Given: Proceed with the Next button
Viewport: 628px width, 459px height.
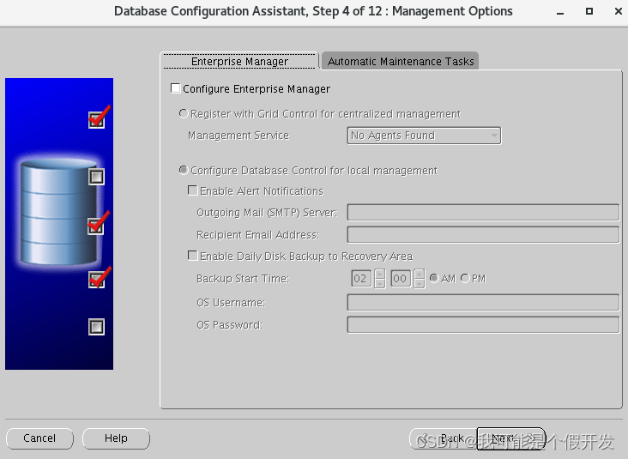Looking at the screenshot, I should click(511, 438).
